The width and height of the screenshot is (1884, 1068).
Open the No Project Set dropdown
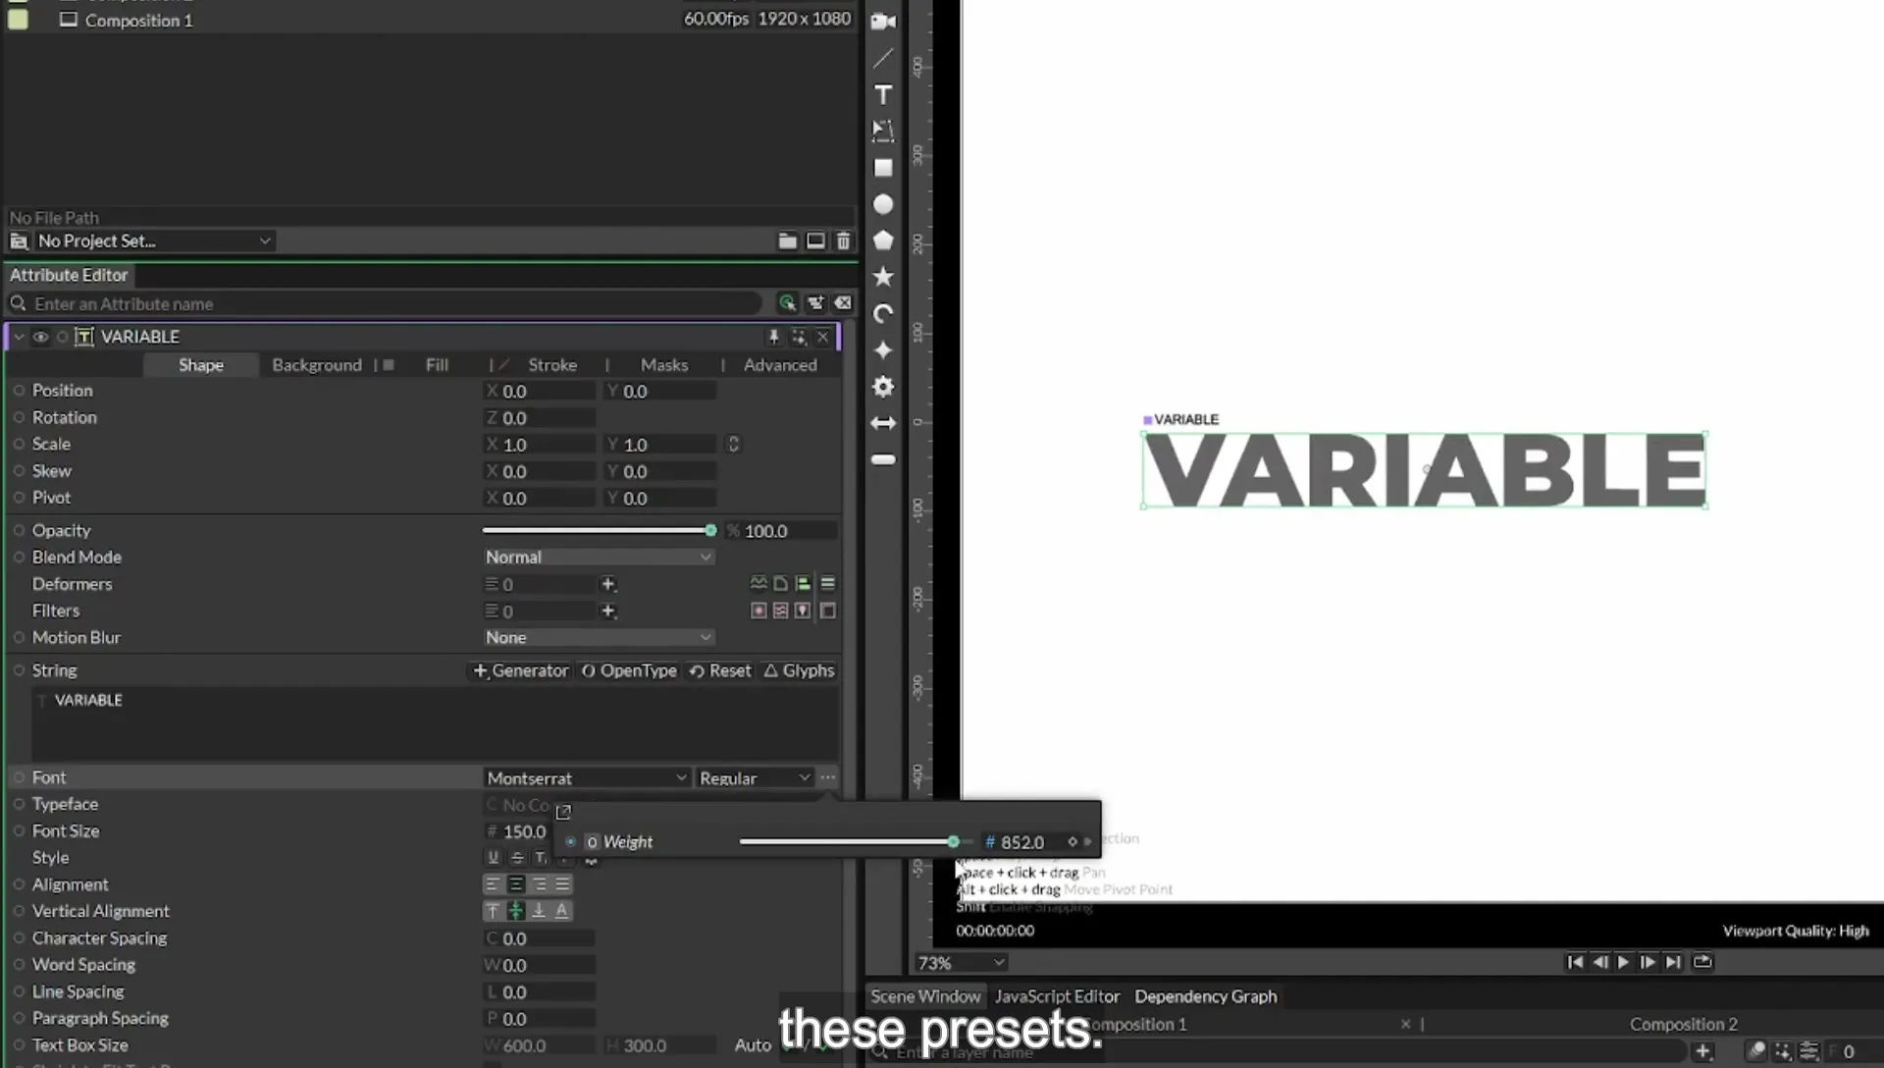tap(153, 240)
